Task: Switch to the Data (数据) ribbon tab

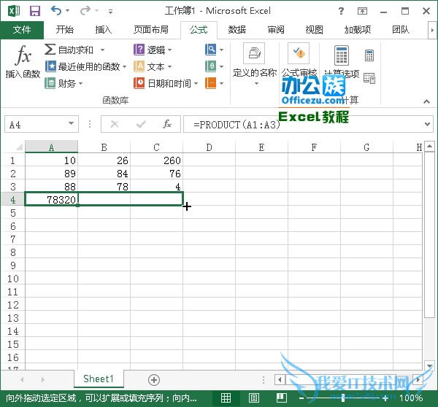Action: pos(237,30)
